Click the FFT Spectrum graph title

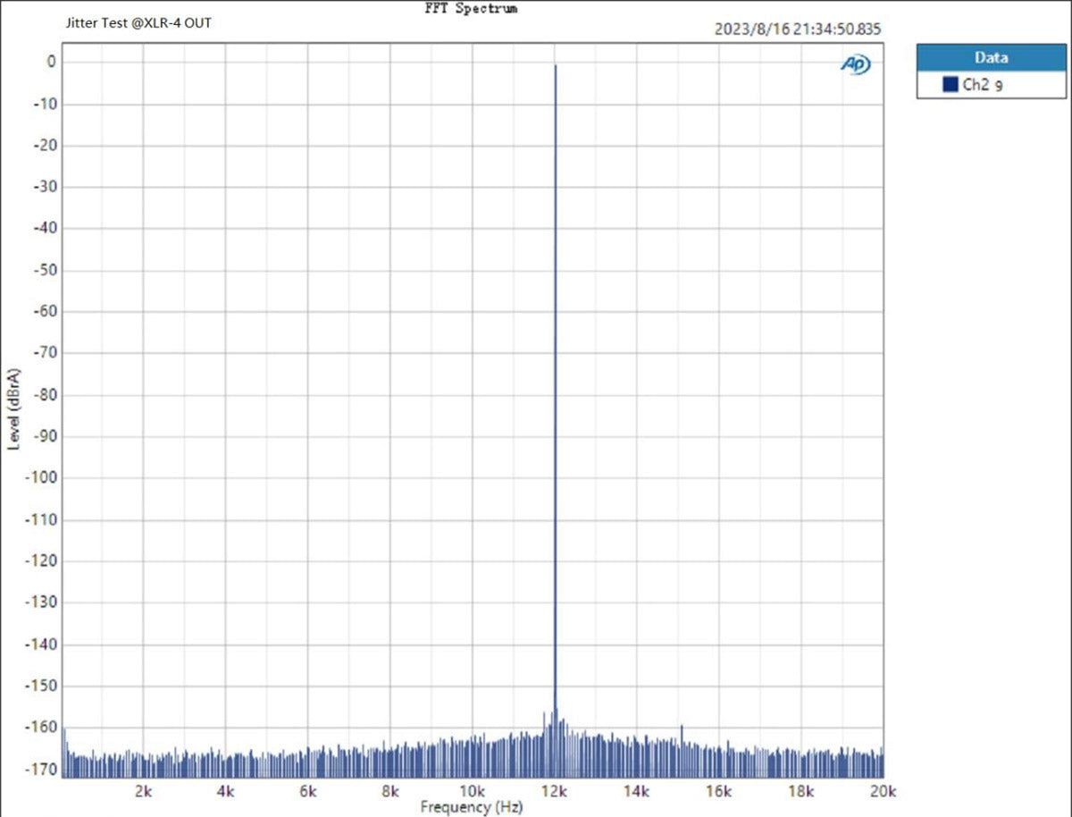click(471, 8)
